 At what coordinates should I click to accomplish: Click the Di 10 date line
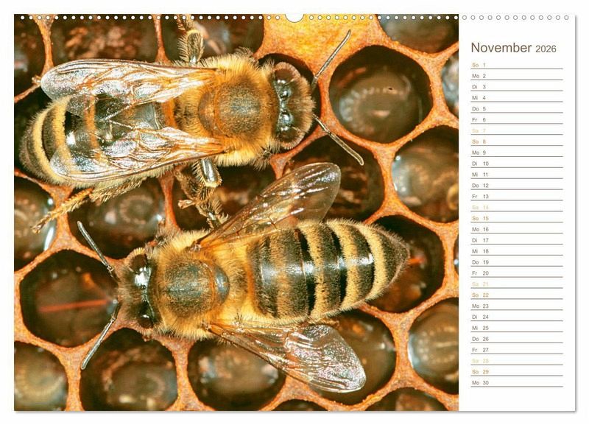[515, 164]
